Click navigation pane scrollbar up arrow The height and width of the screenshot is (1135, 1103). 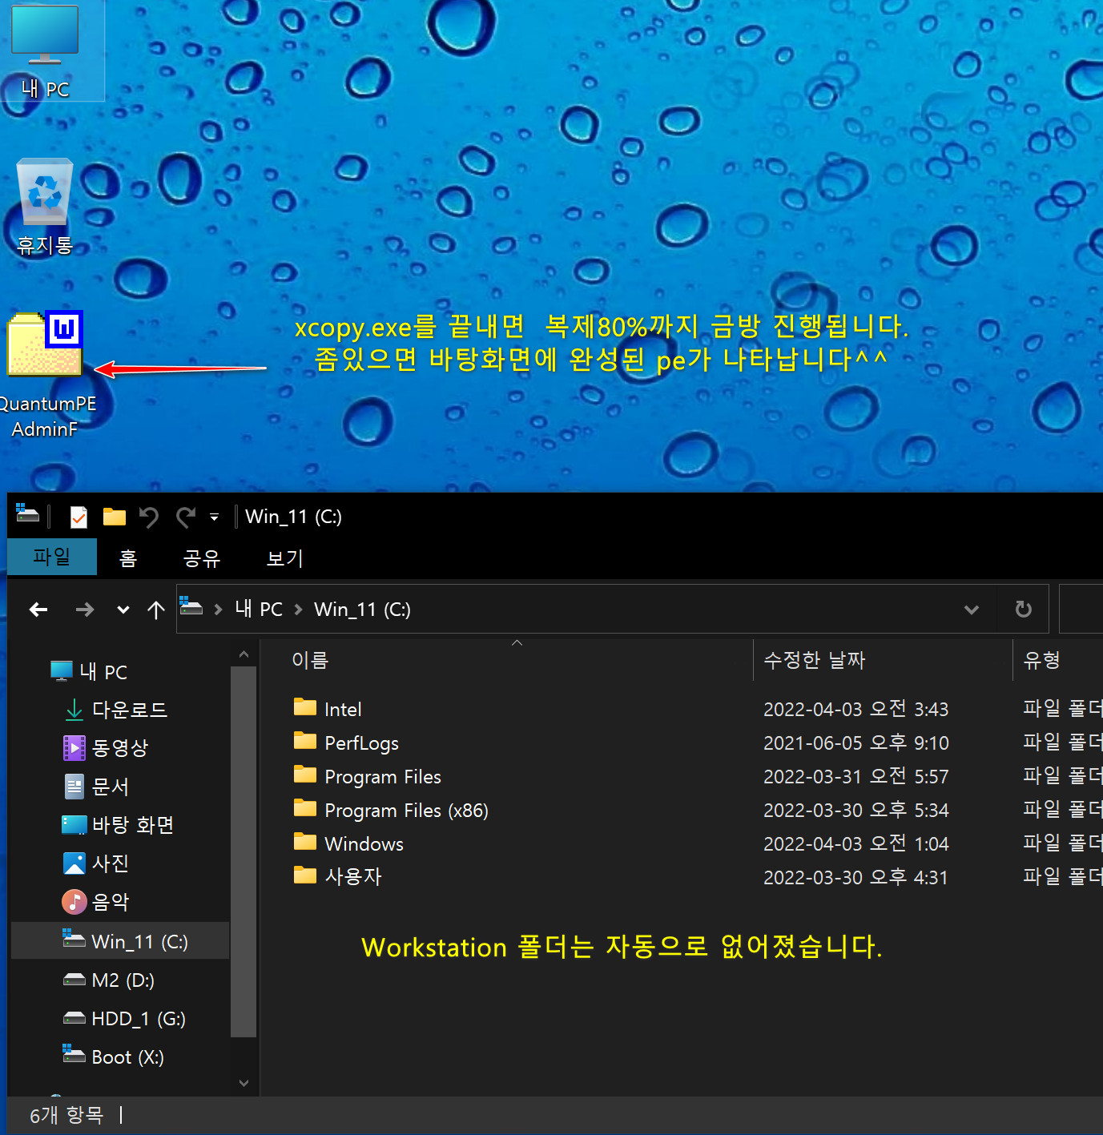pos(244,654)
